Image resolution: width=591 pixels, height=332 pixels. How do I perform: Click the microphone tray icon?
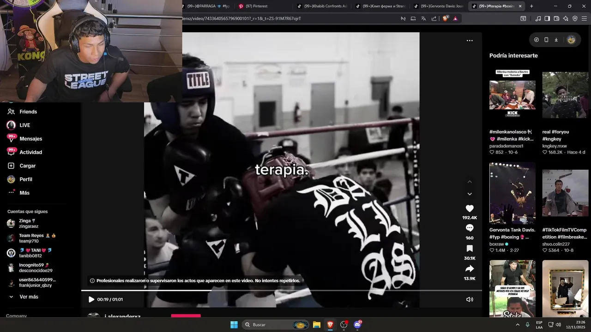tap(527, 325)
